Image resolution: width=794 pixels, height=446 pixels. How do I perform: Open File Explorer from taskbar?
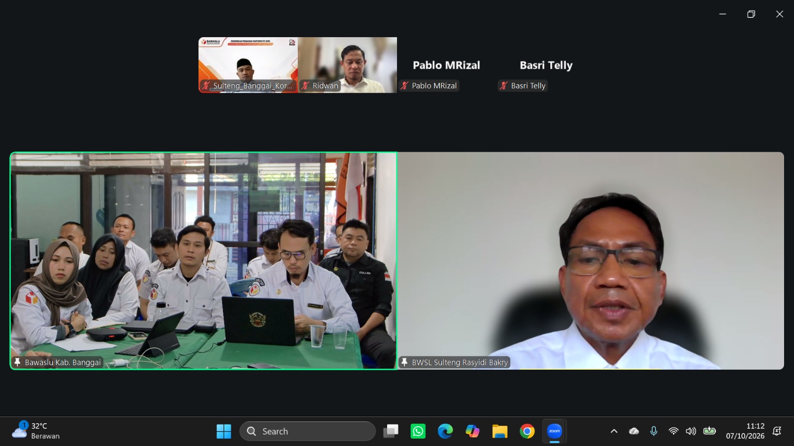click(x=500, y=431)
